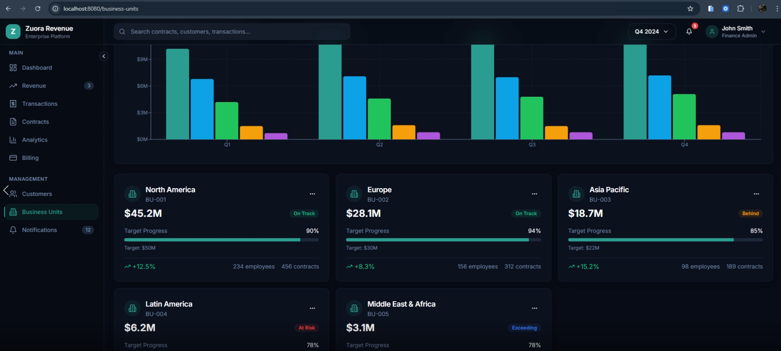Open Transactions from sidebar
Screen dimensions: 781x351
click(40, 104)
